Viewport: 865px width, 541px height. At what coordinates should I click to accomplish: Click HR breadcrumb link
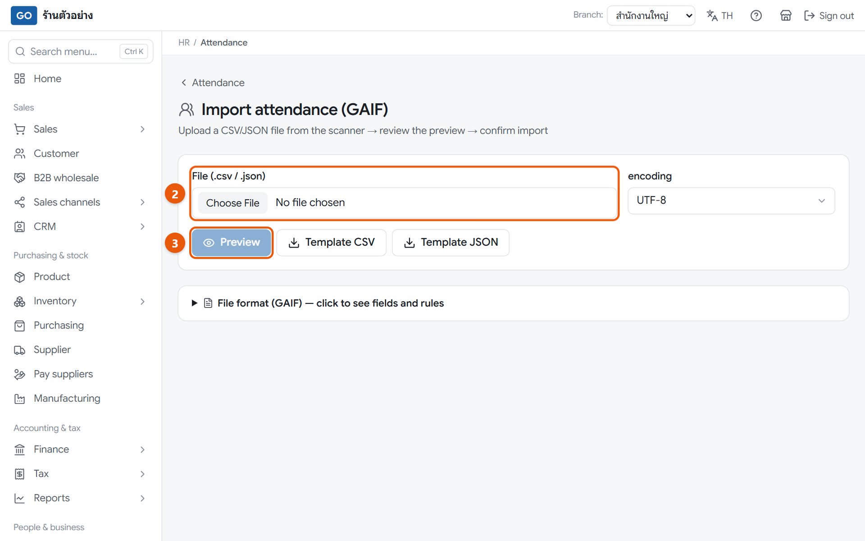click(x=184, y=42)
